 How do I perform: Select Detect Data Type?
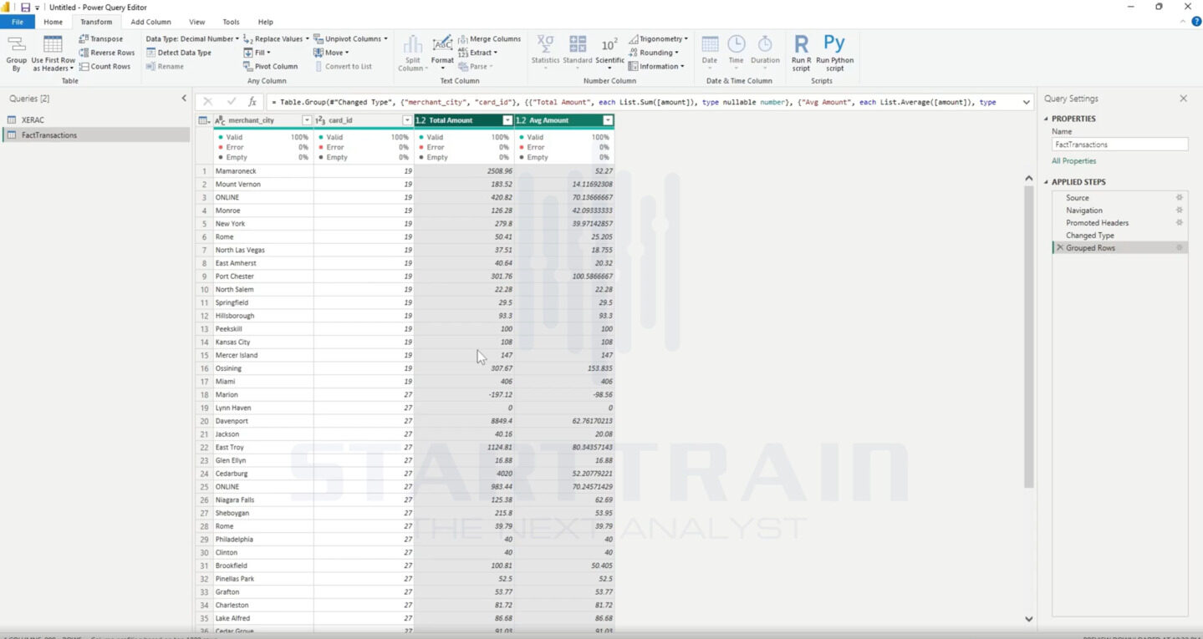(x=178, y=53)
